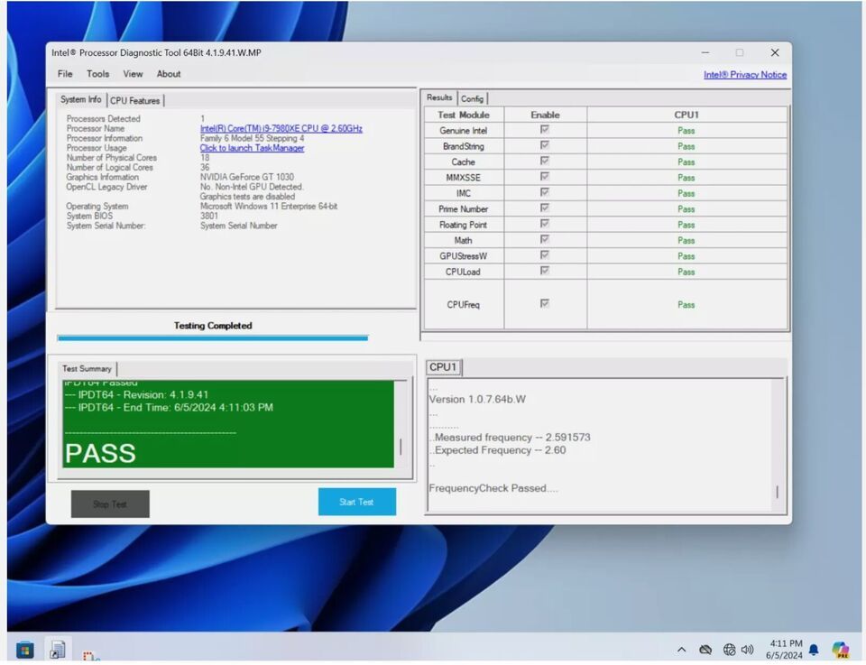Select the CPU1 output tab
This screenshot has width=866, height=665.
click(443, 367)
